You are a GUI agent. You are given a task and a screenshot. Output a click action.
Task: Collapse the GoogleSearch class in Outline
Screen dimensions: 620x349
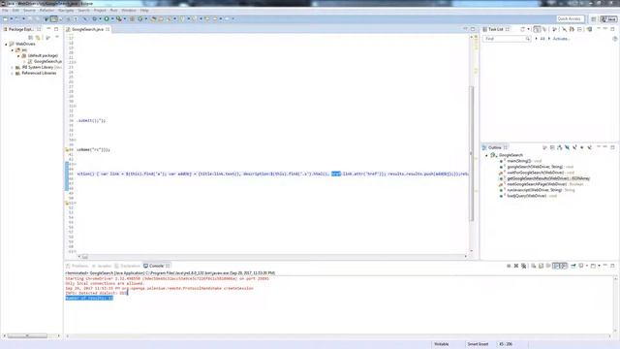486,155
